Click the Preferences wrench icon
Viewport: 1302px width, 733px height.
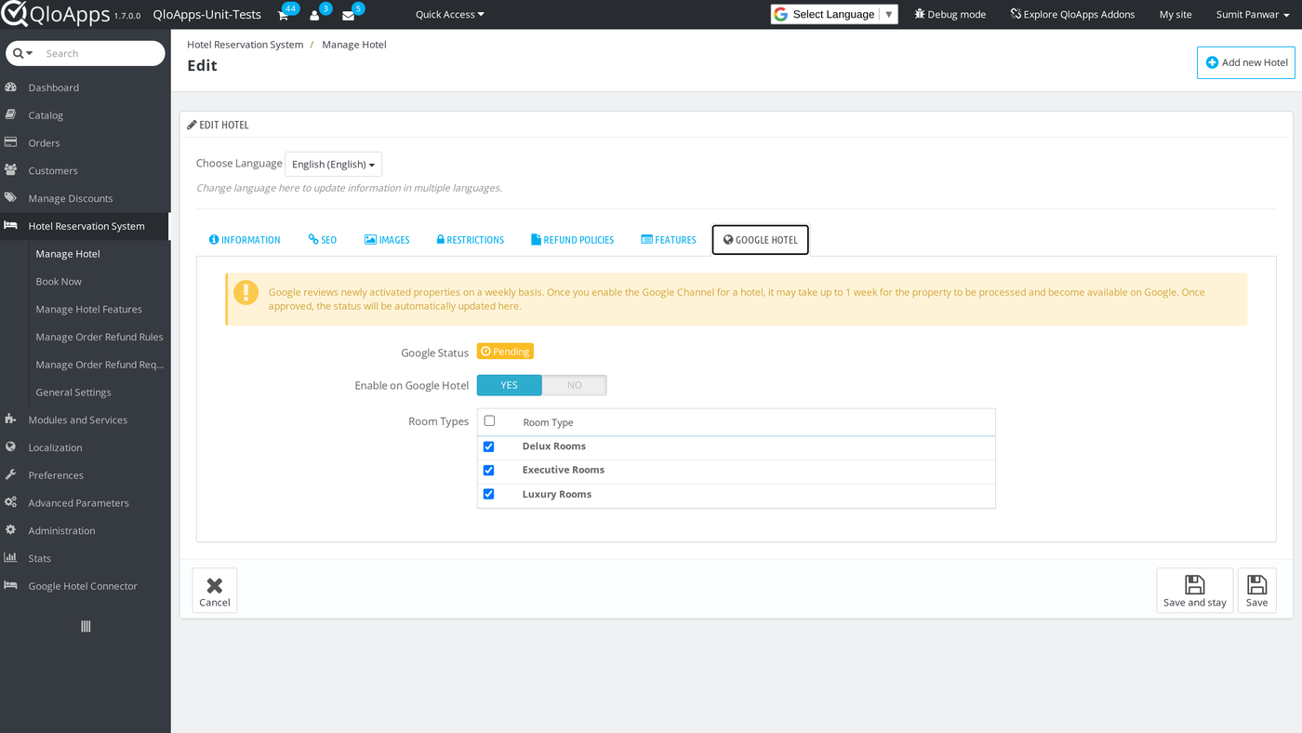[11, 474]
